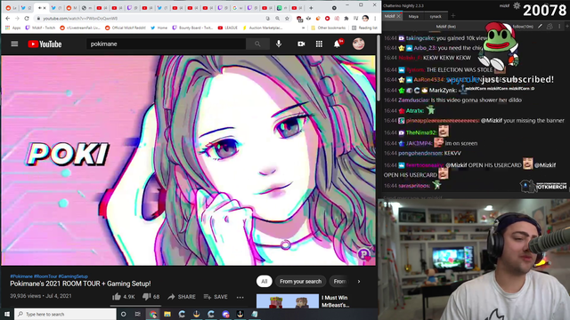The image size is (570, 320).
Task: Click the username pongohenderson in chat
Action: tap(420, 153)
